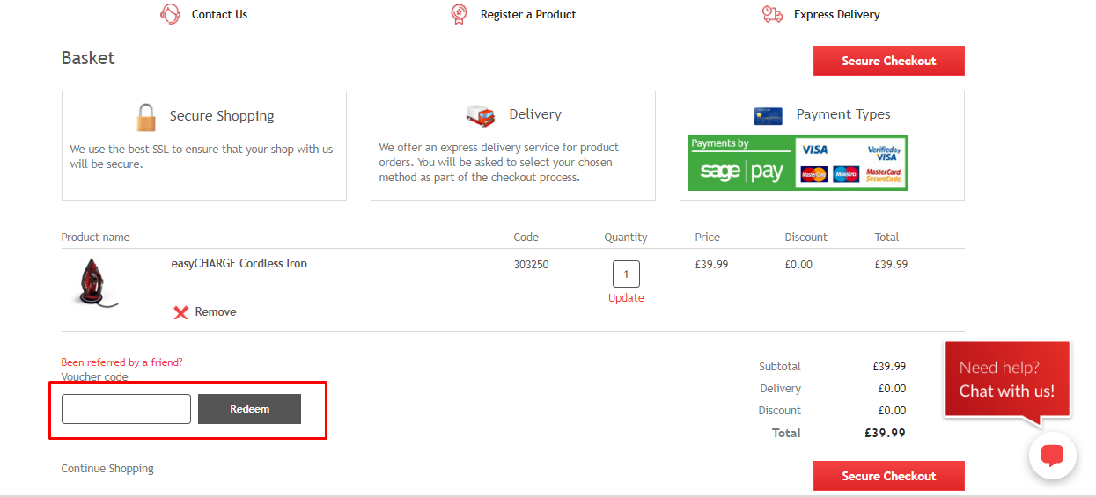This screenshot has width=1096, height=497.
Task: Click the Subtotal label
Action: tap(780, 367)
